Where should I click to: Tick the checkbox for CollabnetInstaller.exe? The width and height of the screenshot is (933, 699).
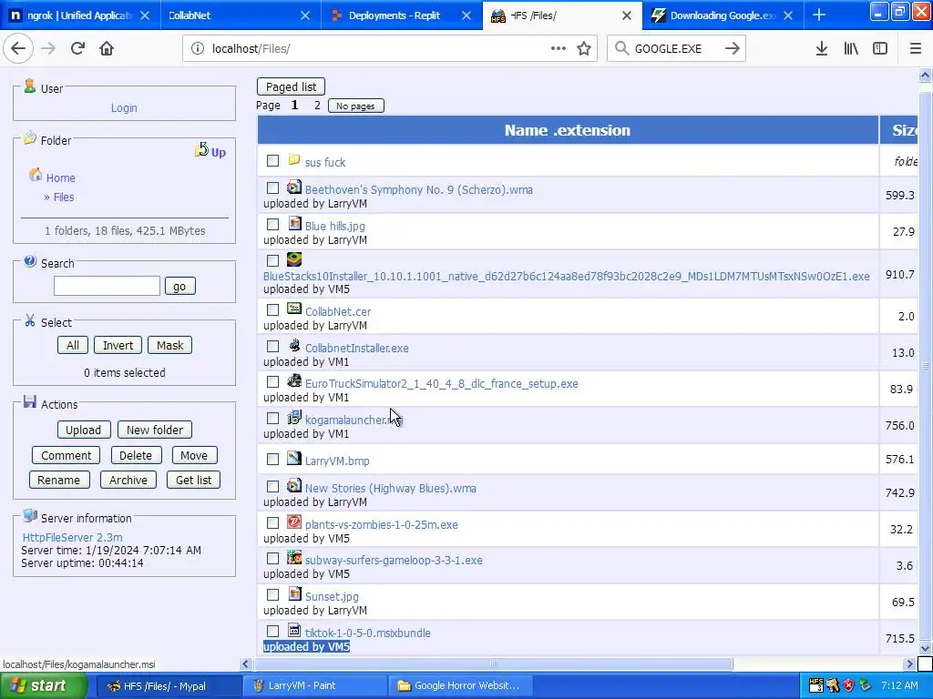click(272, 346)
